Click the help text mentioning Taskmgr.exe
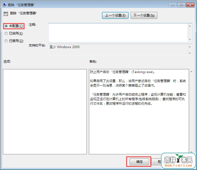197x170 pixels. pyautogui.click(x=122, y=72)
